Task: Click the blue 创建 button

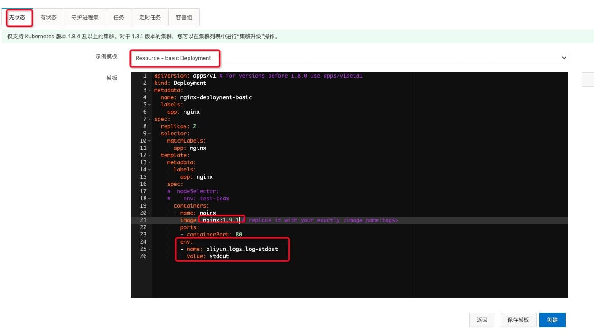Action: (552, 320)
